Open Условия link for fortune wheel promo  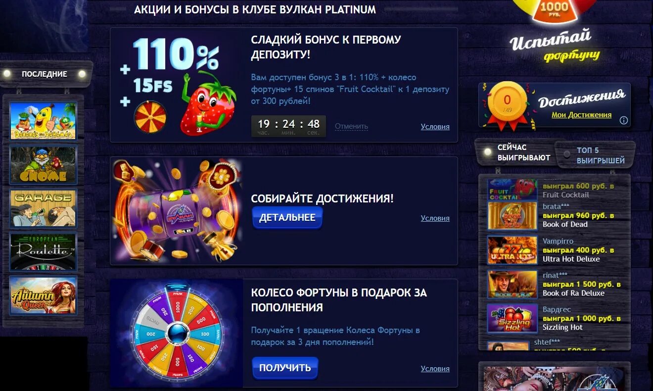tap(435, 368)
